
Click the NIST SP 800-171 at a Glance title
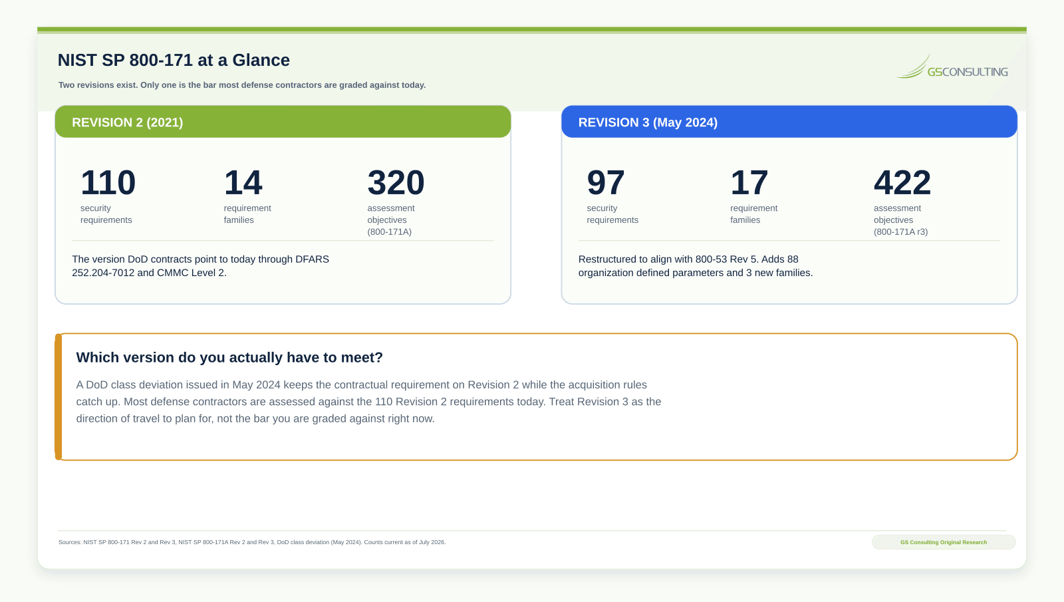tap(174, 60)
